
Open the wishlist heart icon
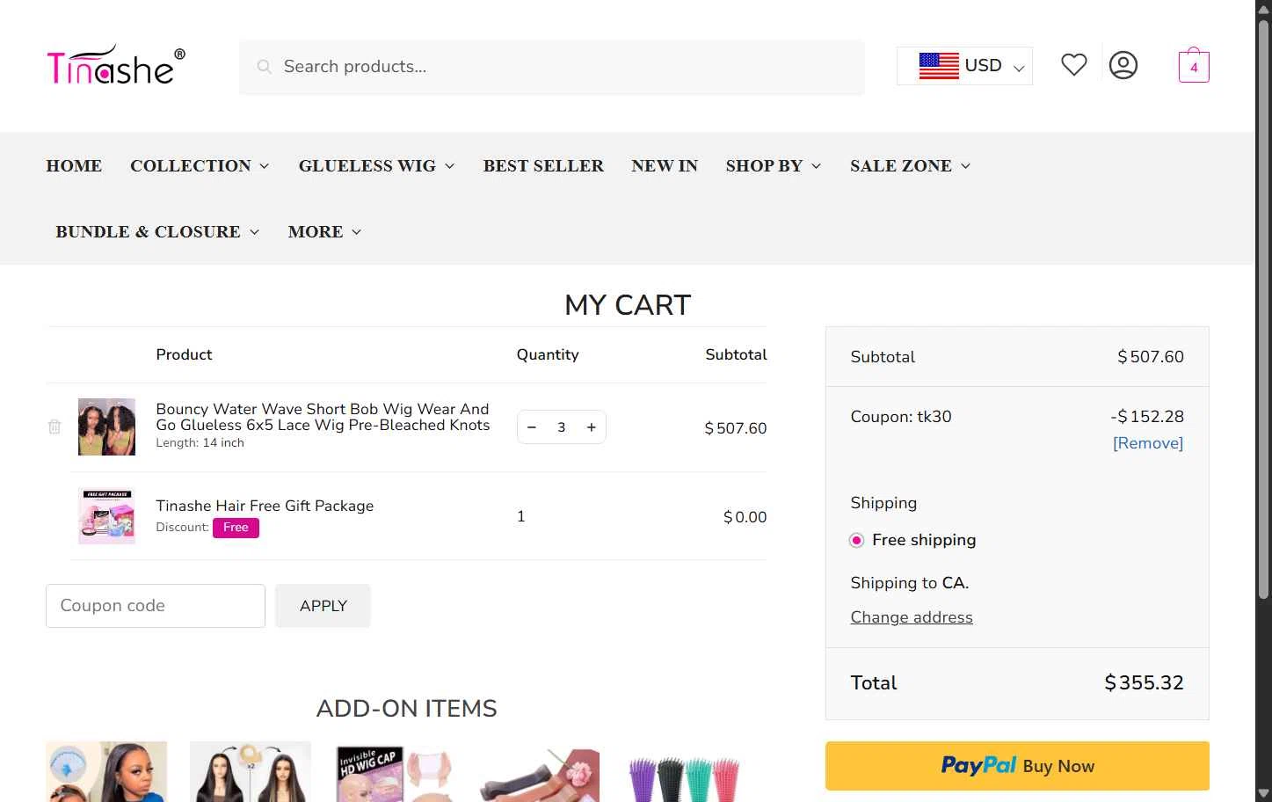point(1073,65)
